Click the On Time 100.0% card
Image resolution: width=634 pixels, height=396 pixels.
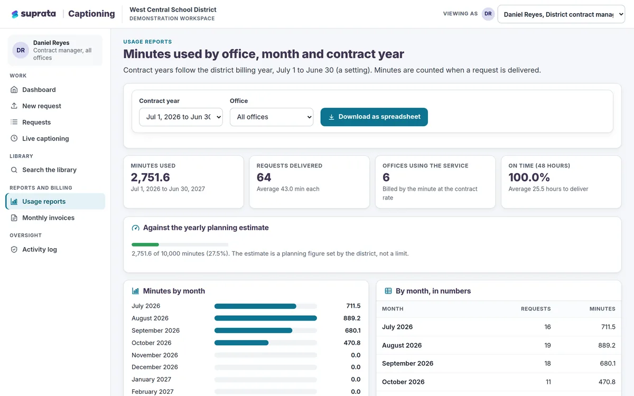click(561, 182)
